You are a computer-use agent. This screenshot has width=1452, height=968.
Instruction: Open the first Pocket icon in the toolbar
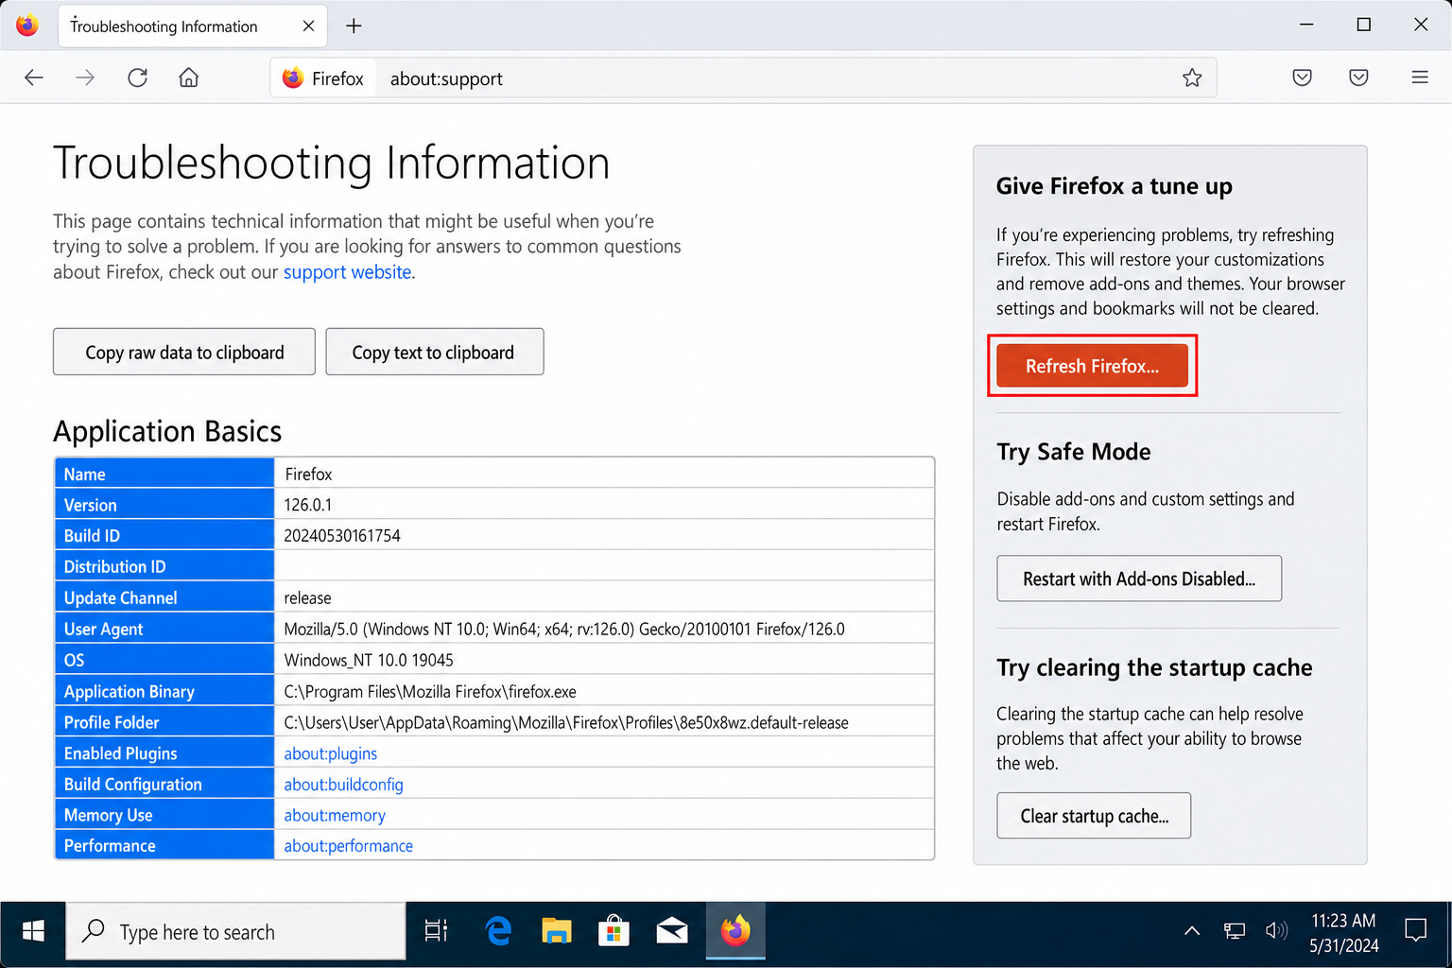[x=1302, y=78]
